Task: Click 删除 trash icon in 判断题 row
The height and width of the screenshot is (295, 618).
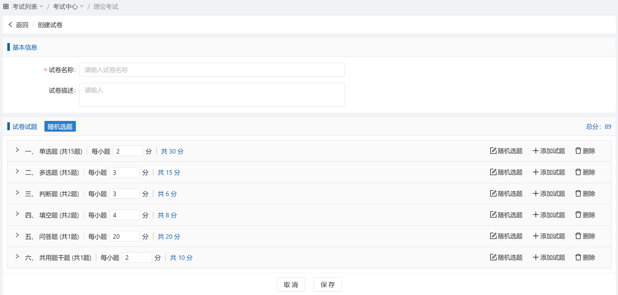Action: click(x=578, y=193)
